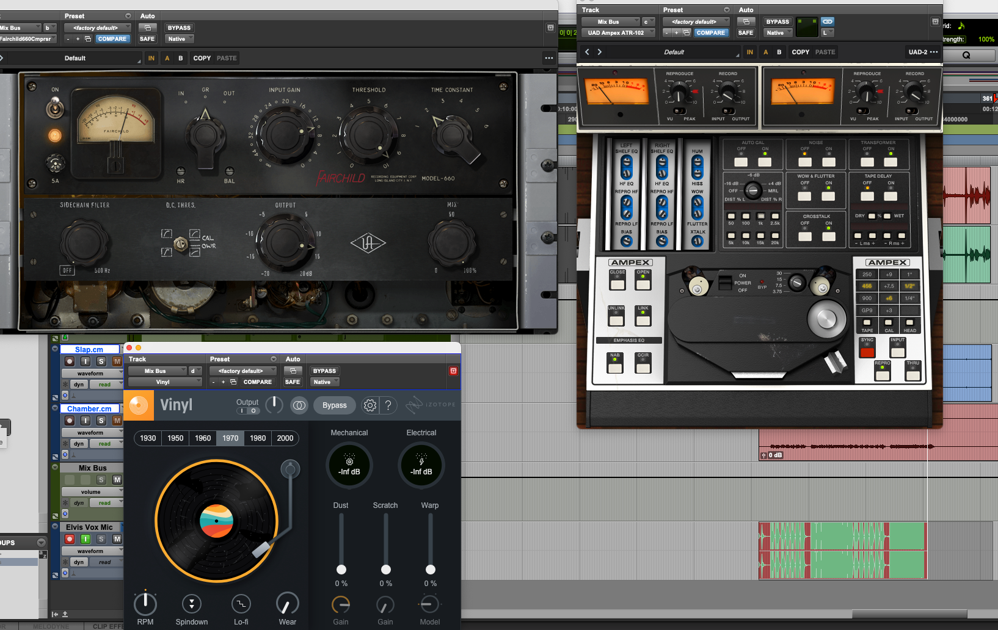
Task: Open Mix Bus volume view dropdown
Action: click(x=93, y=491)
